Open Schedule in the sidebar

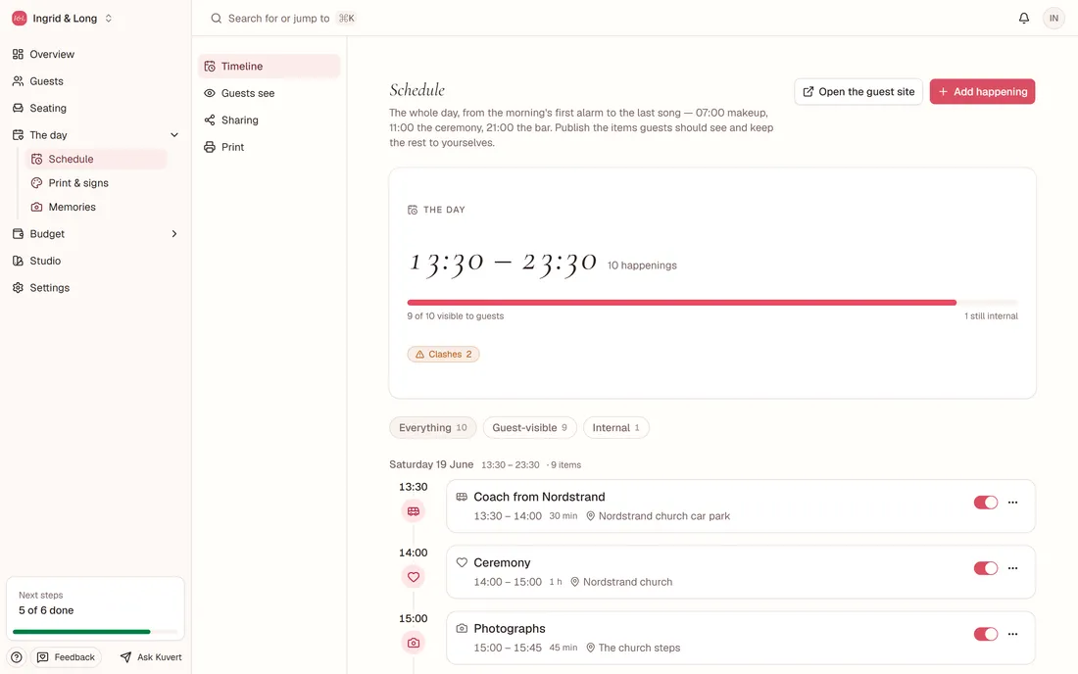click(x=96, y=160)
